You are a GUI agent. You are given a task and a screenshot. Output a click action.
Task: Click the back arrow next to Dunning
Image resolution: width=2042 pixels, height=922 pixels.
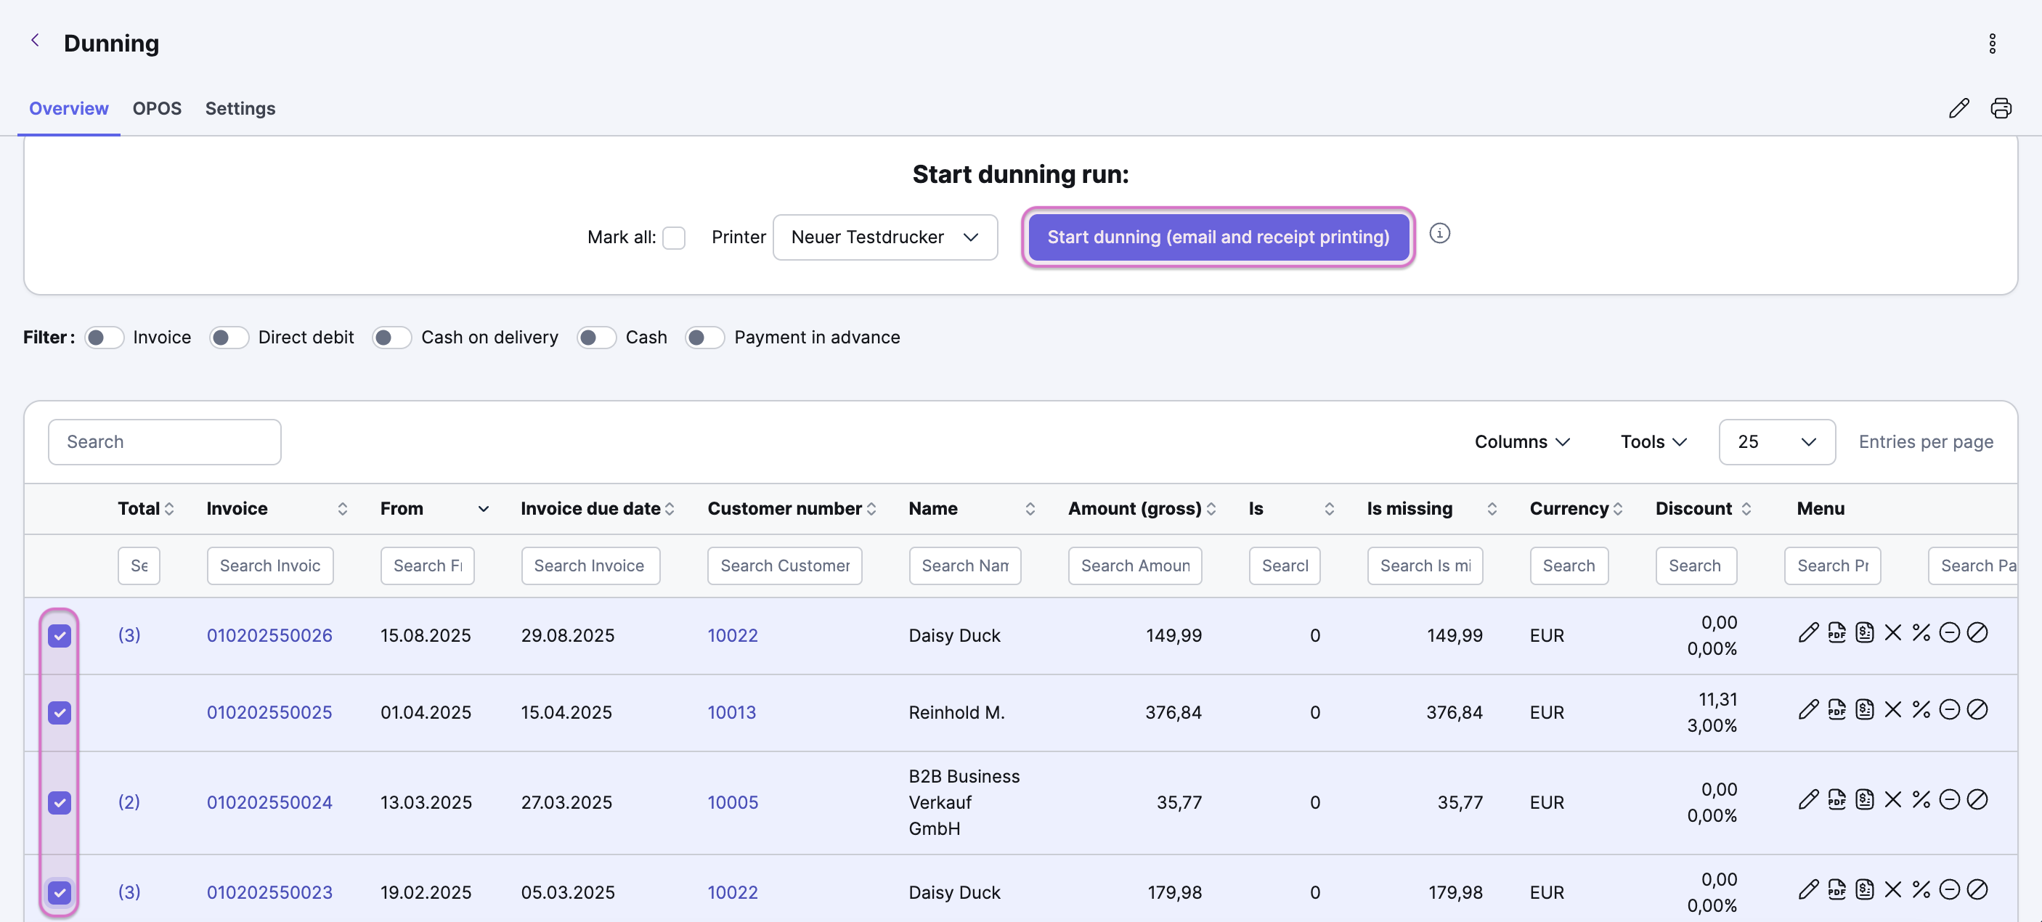(x=35, y=41)
